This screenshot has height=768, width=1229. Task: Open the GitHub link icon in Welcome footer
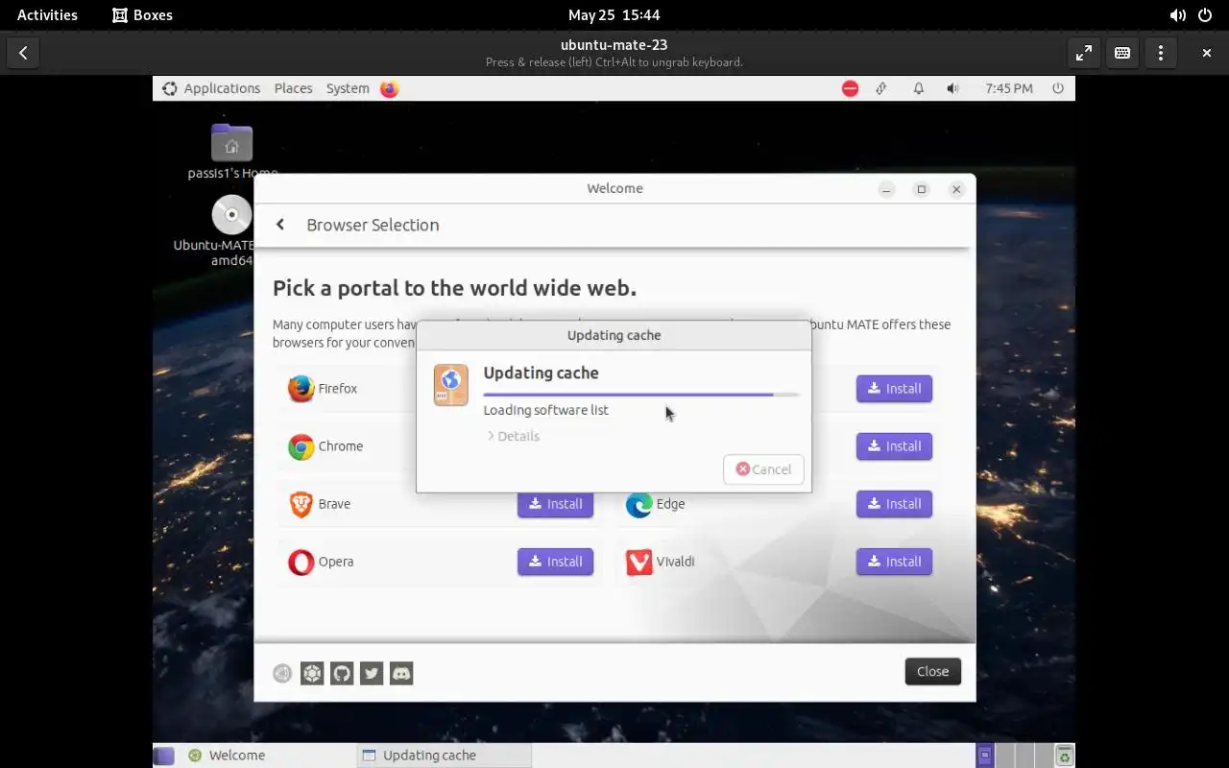point(342,673)
